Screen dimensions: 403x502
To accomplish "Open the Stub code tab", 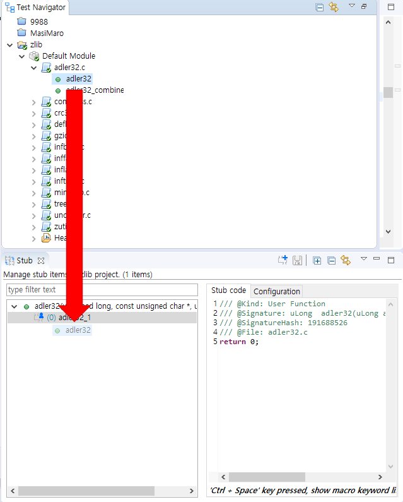I will click(228, 290).
